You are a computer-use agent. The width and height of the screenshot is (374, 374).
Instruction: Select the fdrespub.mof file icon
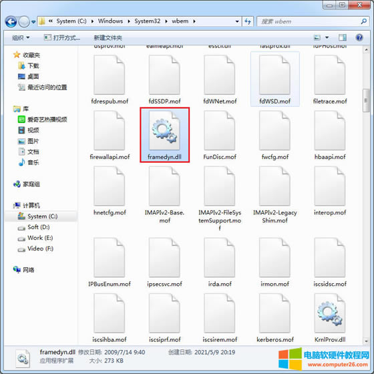110,75
